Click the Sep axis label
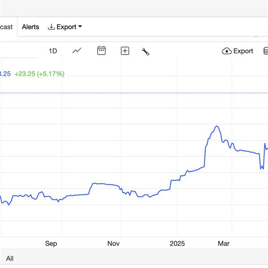Screen dimensions: 268x268 pyautogui.click(x=51, y=243)
